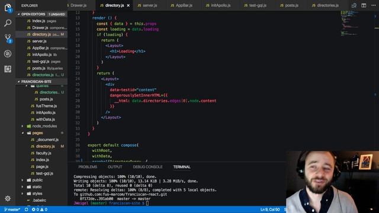Open test-gql.js in Open Editors list
The image size is (379, 213).
point(41,62)
